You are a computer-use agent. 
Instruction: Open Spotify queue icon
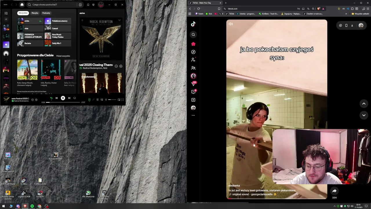coord(97,100)
